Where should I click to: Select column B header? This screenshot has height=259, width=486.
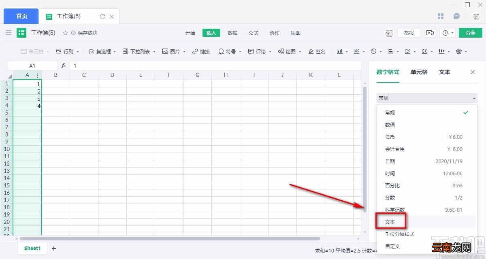(x=55, y=75)
